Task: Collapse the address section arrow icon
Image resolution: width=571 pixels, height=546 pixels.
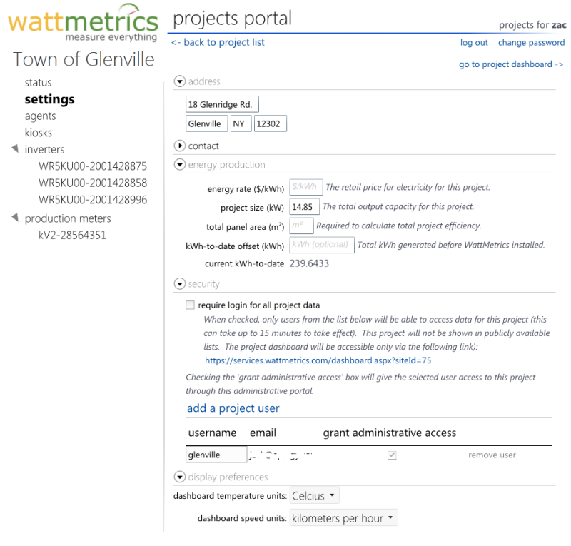Action: pos(180,81)
